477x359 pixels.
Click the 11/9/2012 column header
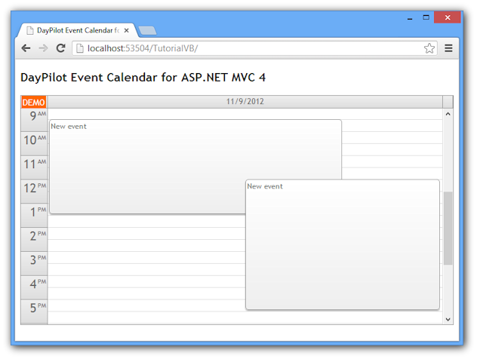click(x=245, y=102)
